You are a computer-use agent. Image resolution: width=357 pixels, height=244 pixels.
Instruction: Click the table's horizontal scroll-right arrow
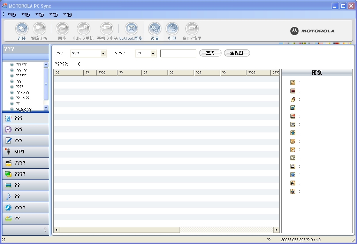pyautogui.click(x=276, y=230)
